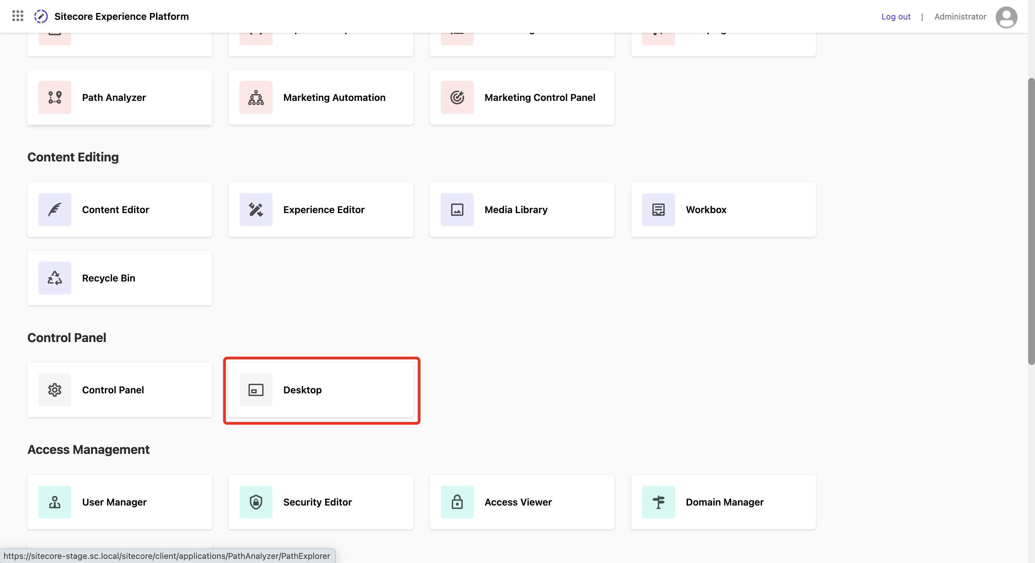Open Security Editor
This screenshot has height=563, width=1035.
(x=321, y=502)
